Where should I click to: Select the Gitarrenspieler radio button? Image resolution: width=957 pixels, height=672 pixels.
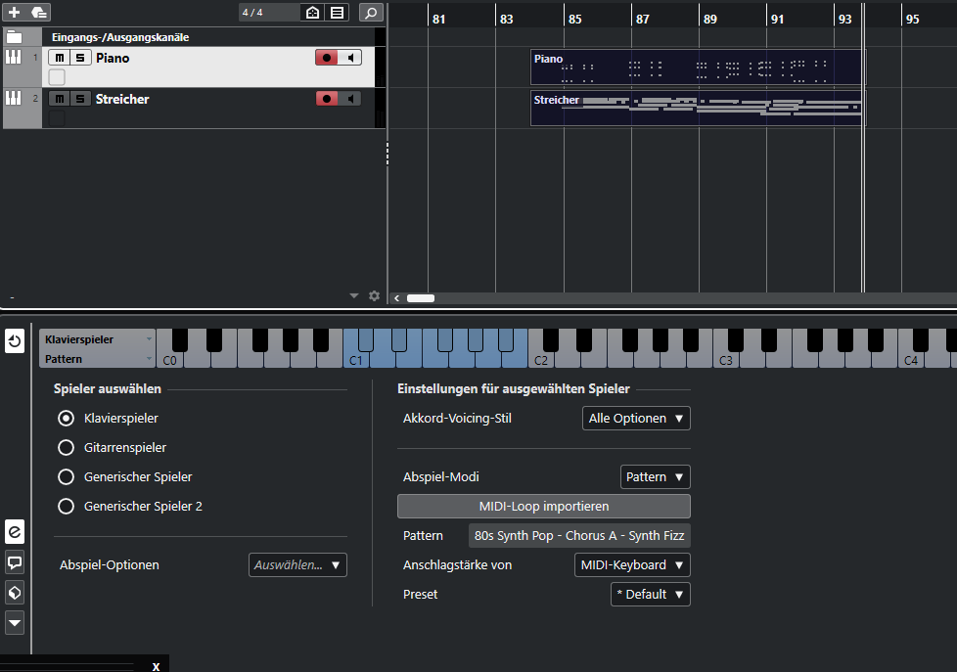pyautogui.click(x=67, y=448)
